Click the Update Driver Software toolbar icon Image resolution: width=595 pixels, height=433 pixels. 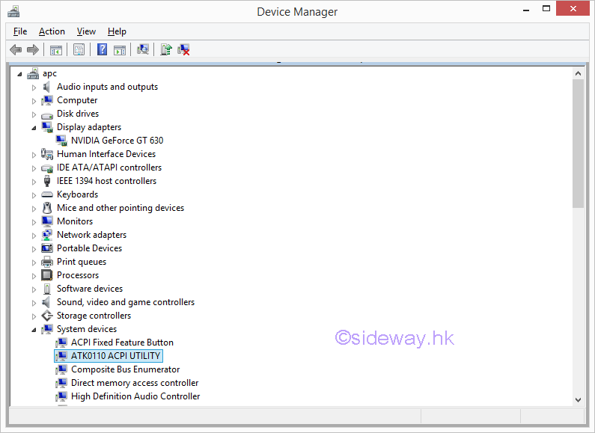166,49
